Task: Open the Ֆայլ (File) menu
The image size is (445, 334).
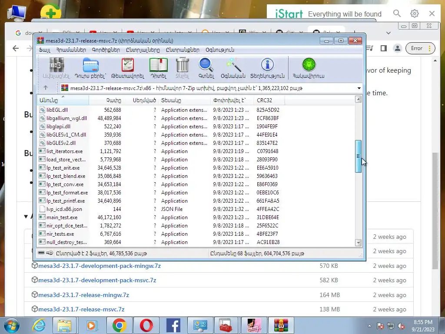Action: click(45, 50)
